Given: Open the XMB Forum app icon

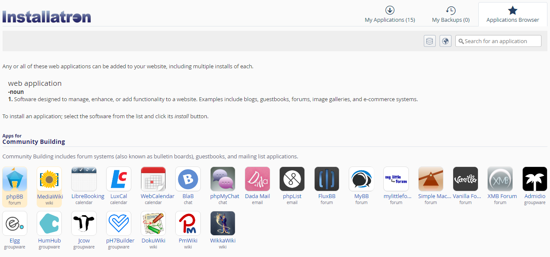Looking at the screenshot, I should 500,179.
